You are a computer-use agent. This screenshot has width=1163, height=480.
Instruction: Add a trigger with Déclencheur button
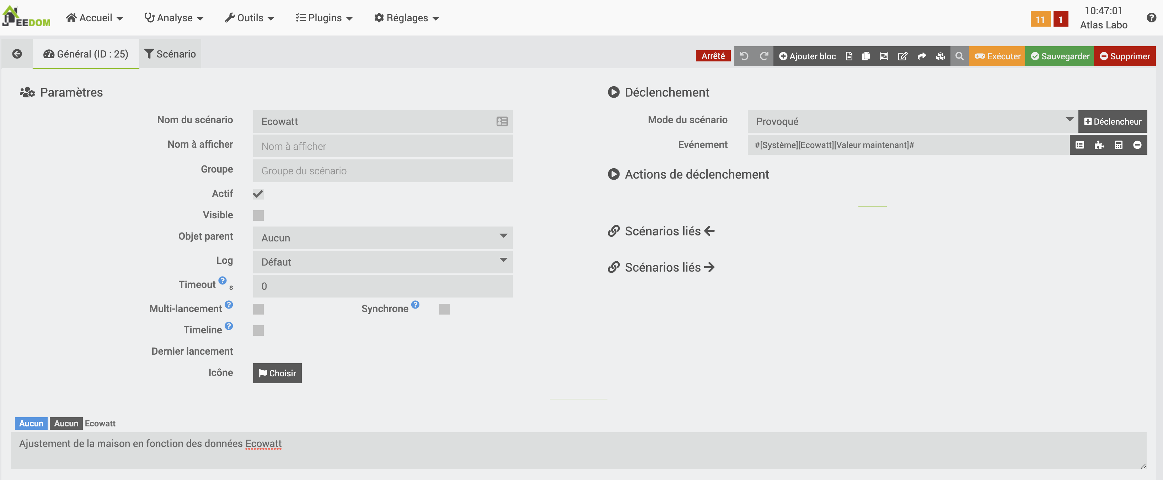click(x=1113, y=121)
